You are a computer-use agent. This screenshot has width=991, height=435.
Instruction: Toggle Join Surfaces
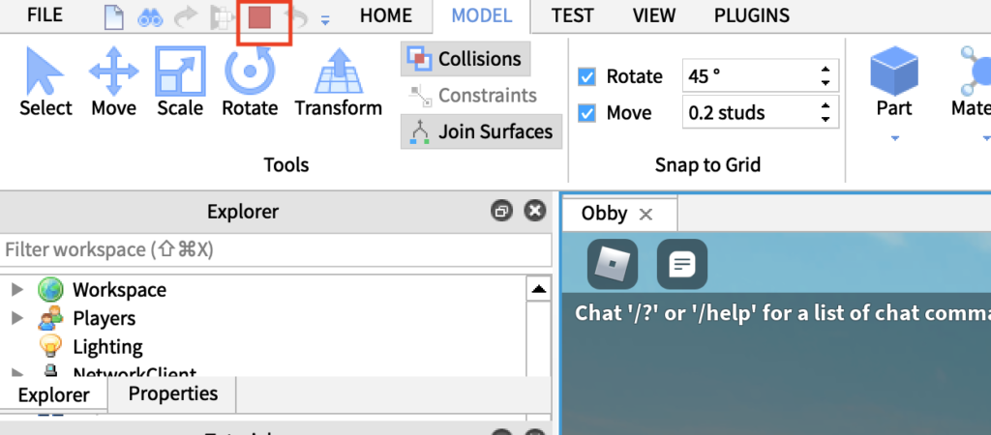[482, 131]
